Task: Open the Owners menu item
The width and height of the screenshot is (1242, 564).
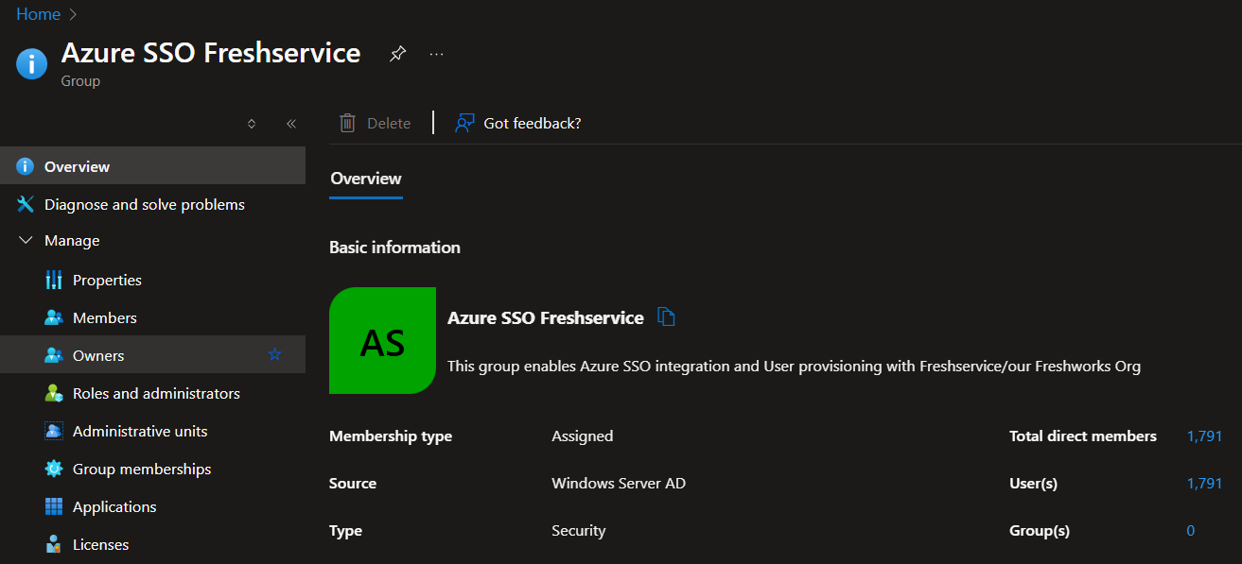Action: point(152,355)
